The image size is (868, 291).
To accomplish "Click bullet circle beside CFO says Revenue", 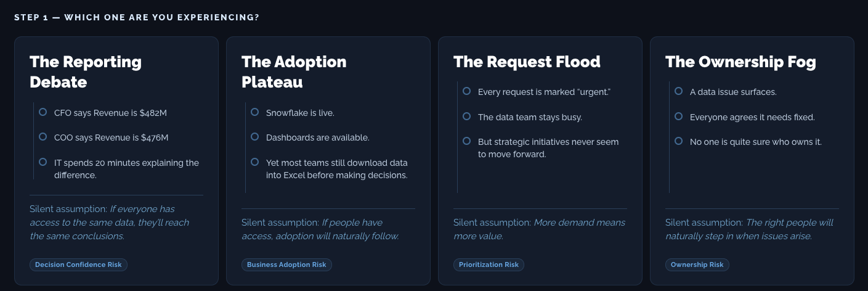I will pos(43,112).
